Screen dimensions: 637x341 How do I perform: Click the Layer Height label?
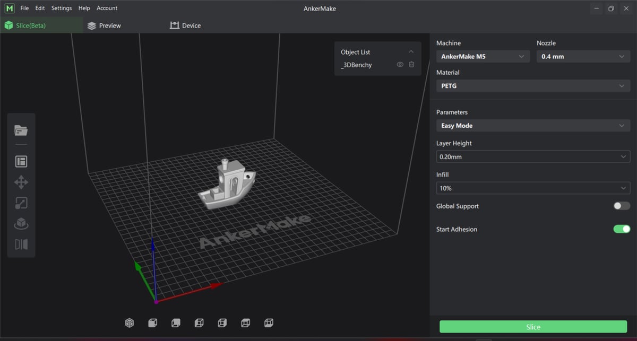pyautogui.click(x=454, y=143)
